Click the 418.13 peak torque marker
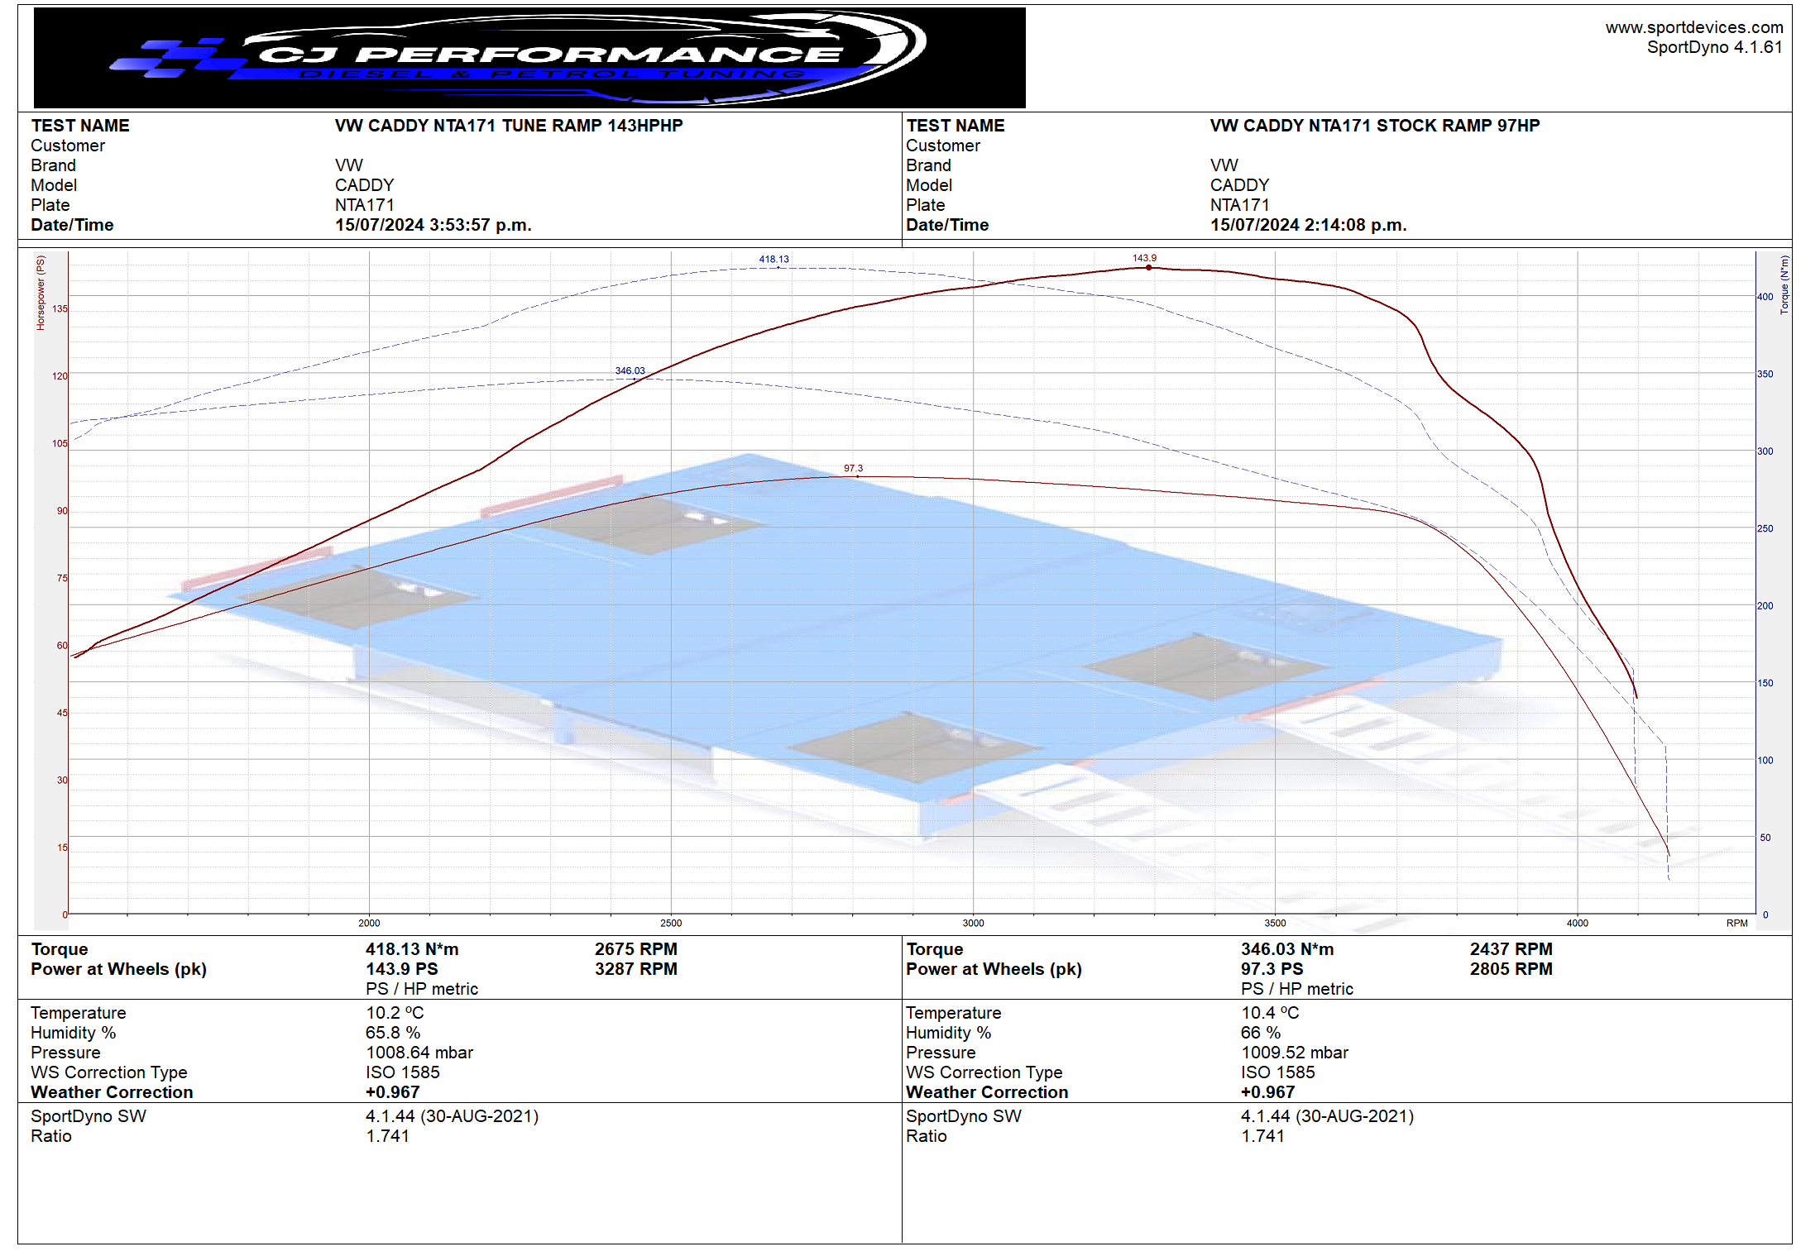Image resolution: width=1801 pixels, height=1256 pixels. coord(774,260)
